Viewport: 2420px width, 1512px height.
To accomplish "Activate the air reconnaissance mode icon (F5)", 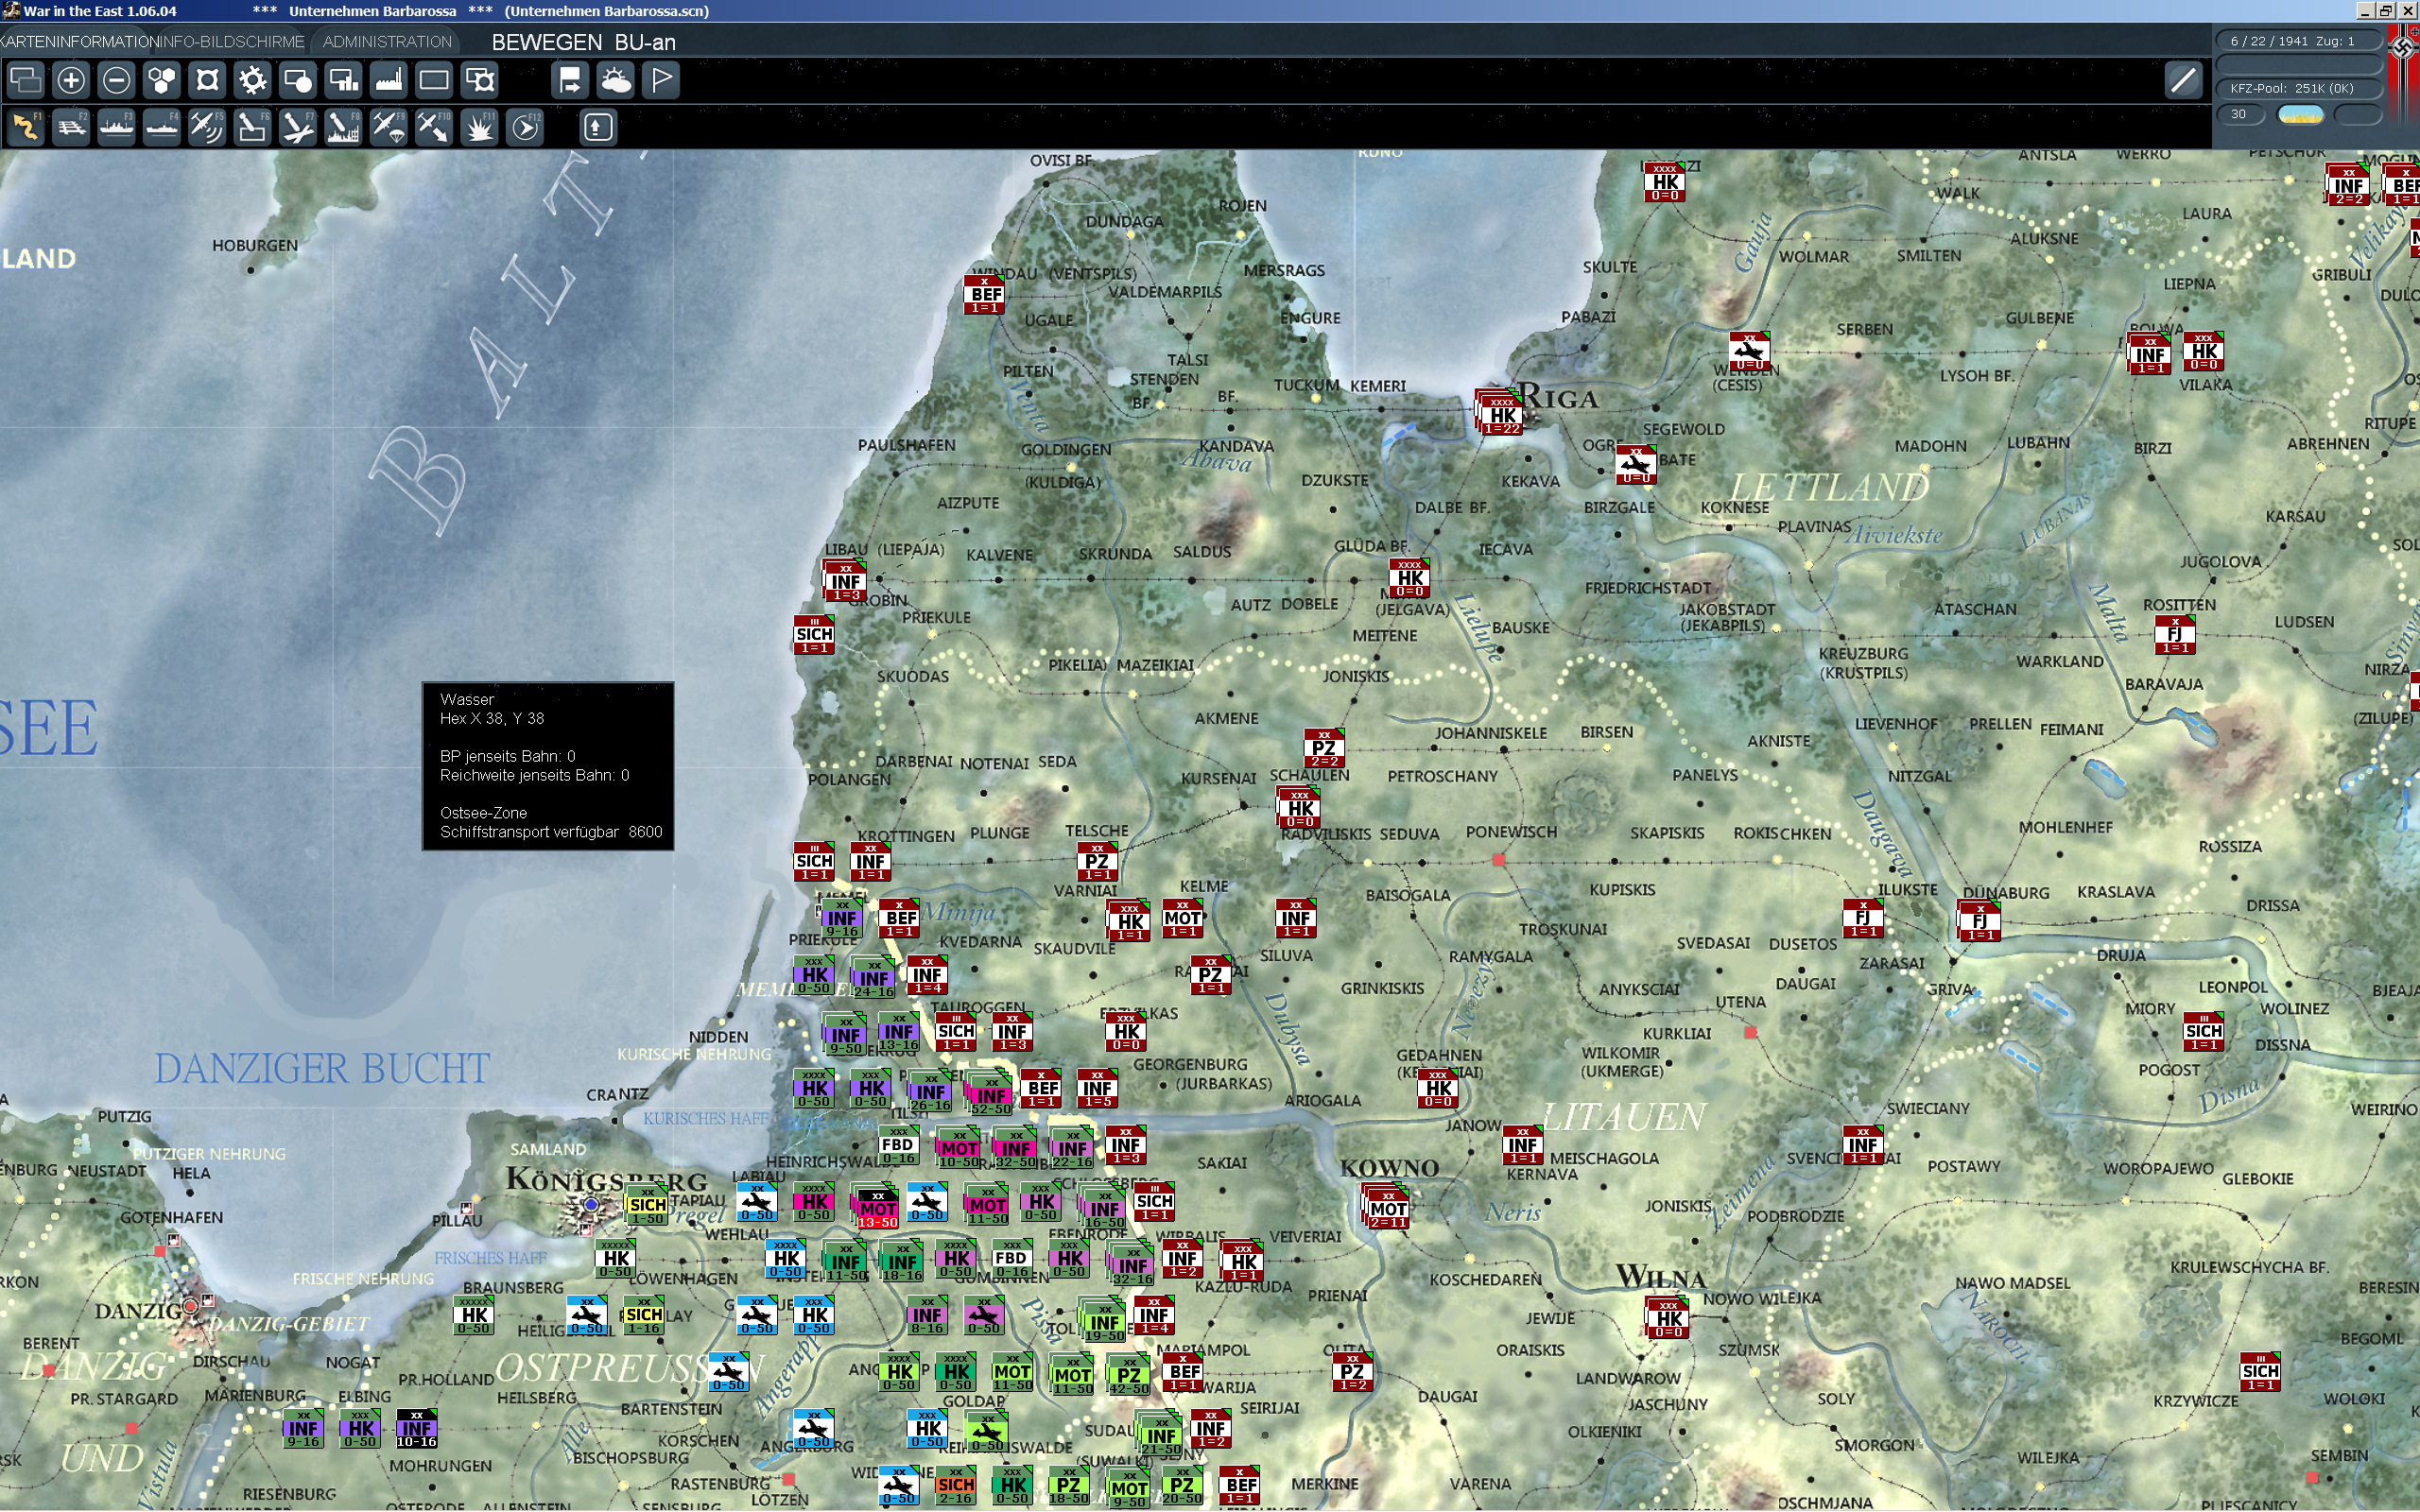I will point(208,127).
